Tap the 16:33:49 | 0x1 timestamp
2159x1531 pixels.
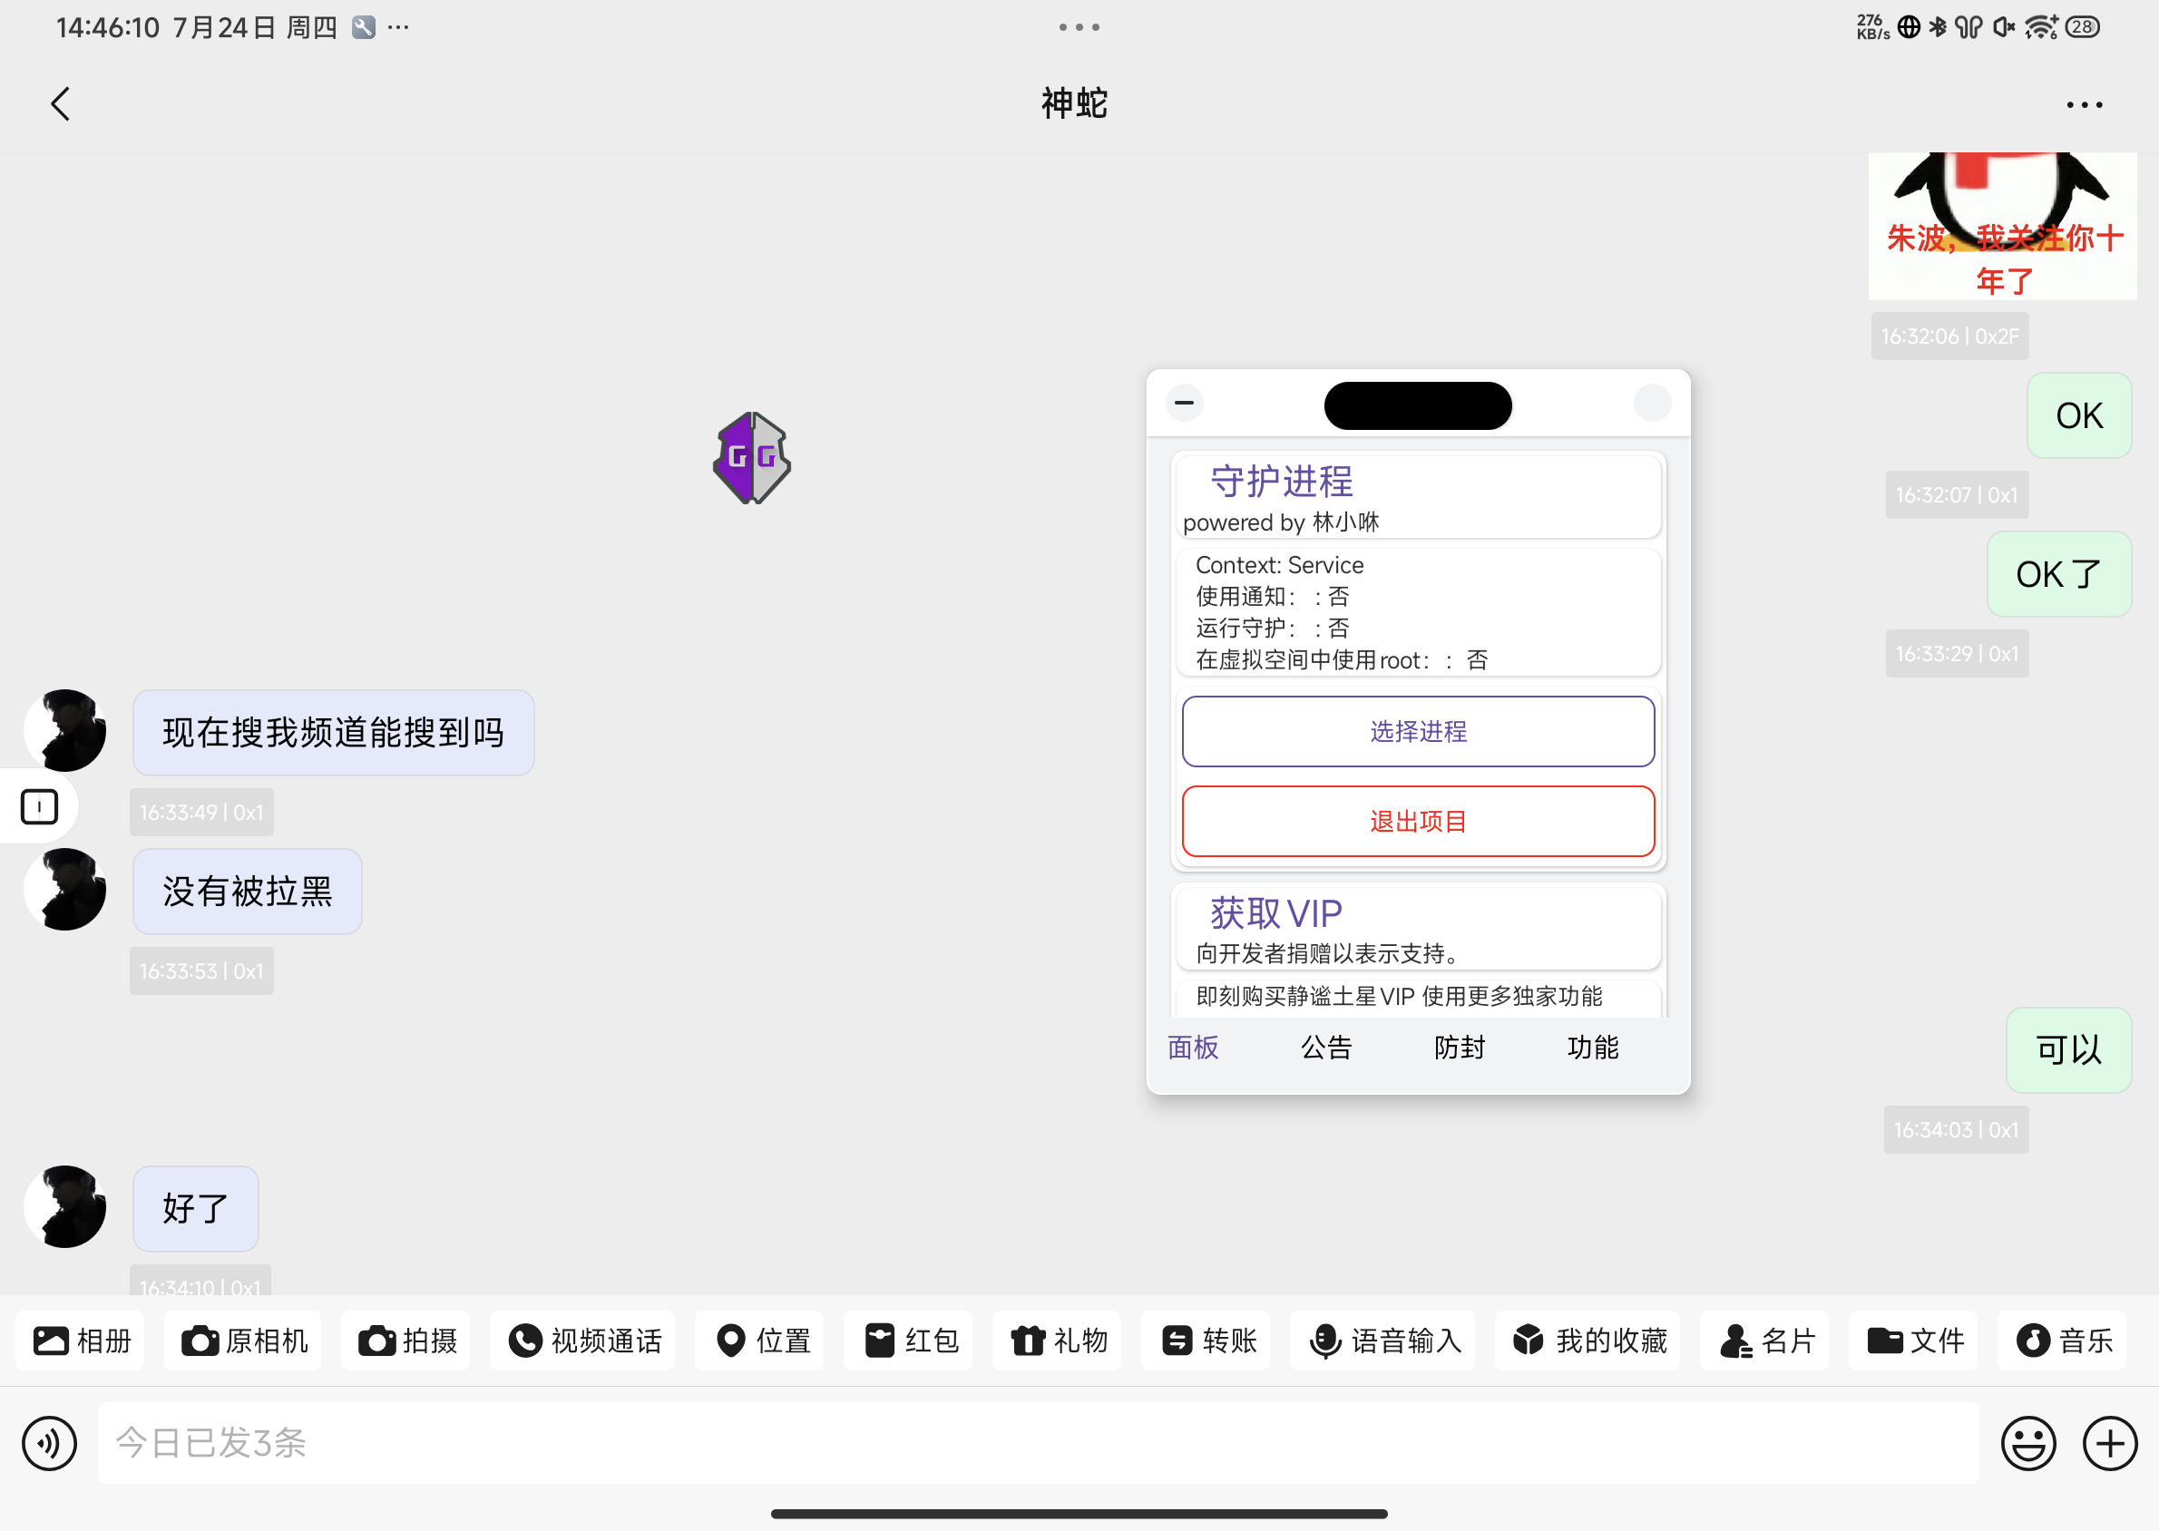click(201, 813)
